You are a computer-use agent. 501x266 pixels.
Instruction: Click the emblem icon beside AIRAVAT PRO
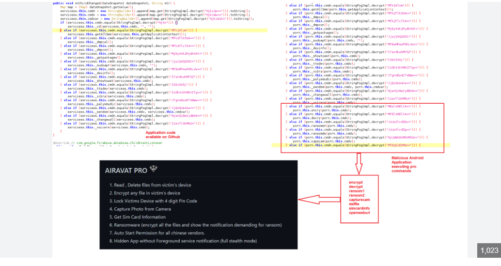pyautogui.click(x=154, y=169)
